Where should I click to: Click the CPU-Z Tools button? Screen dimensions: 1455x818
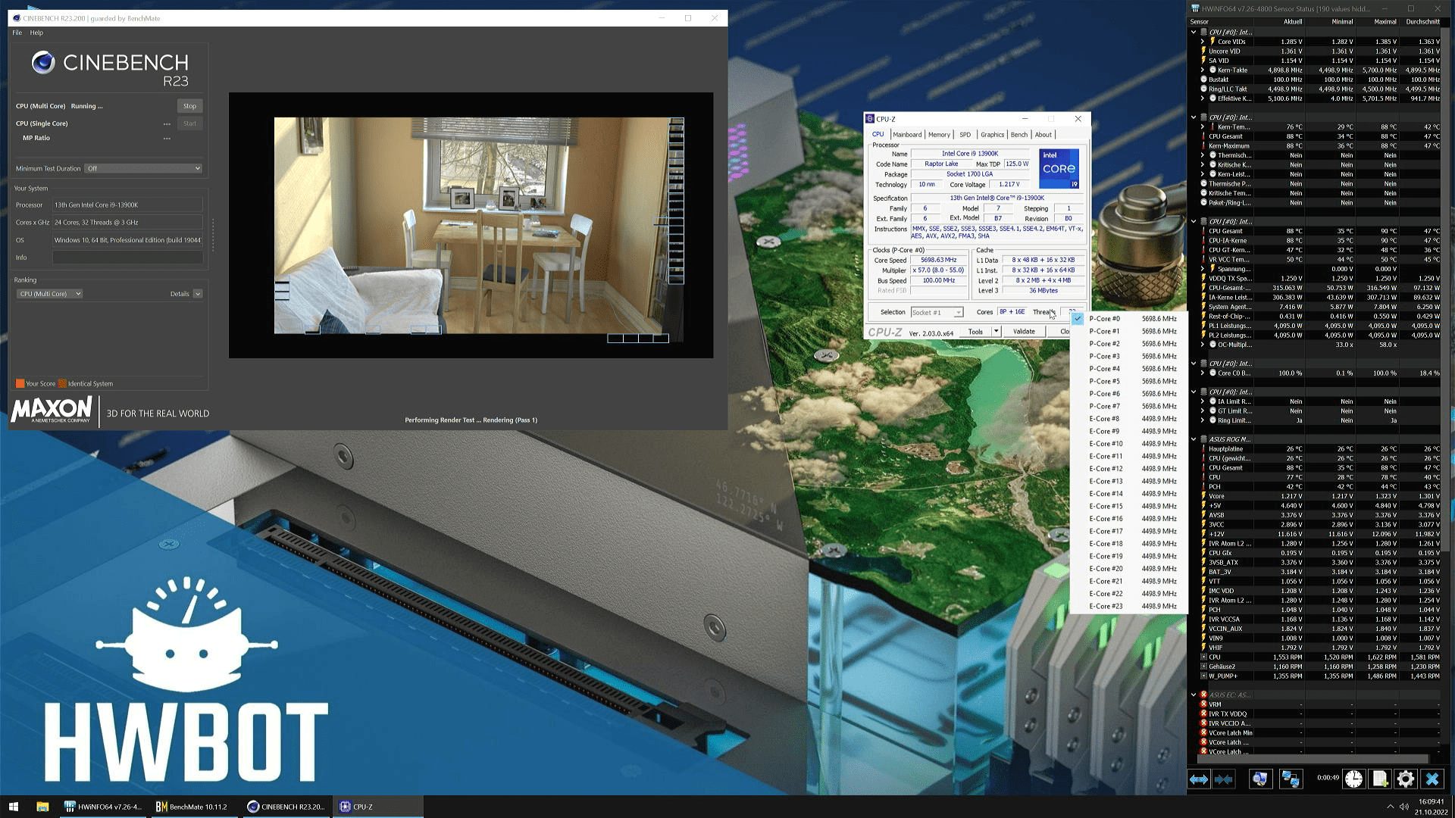[975, 332]
